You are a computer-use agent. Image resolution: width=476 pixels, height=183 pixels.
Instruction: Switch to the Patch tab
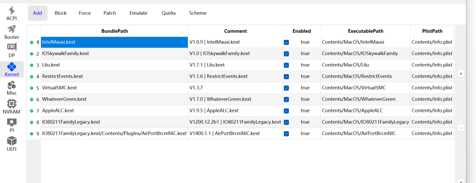pos(109,13)
